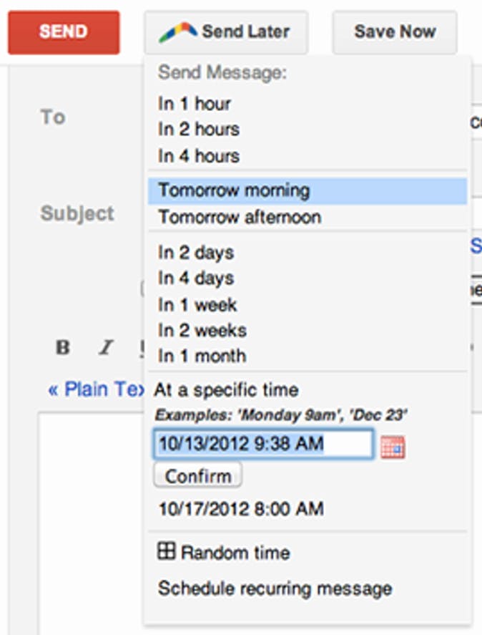Choose send In 2 hours
Viewport: 482px width, 635px height.
pos(199,130)
